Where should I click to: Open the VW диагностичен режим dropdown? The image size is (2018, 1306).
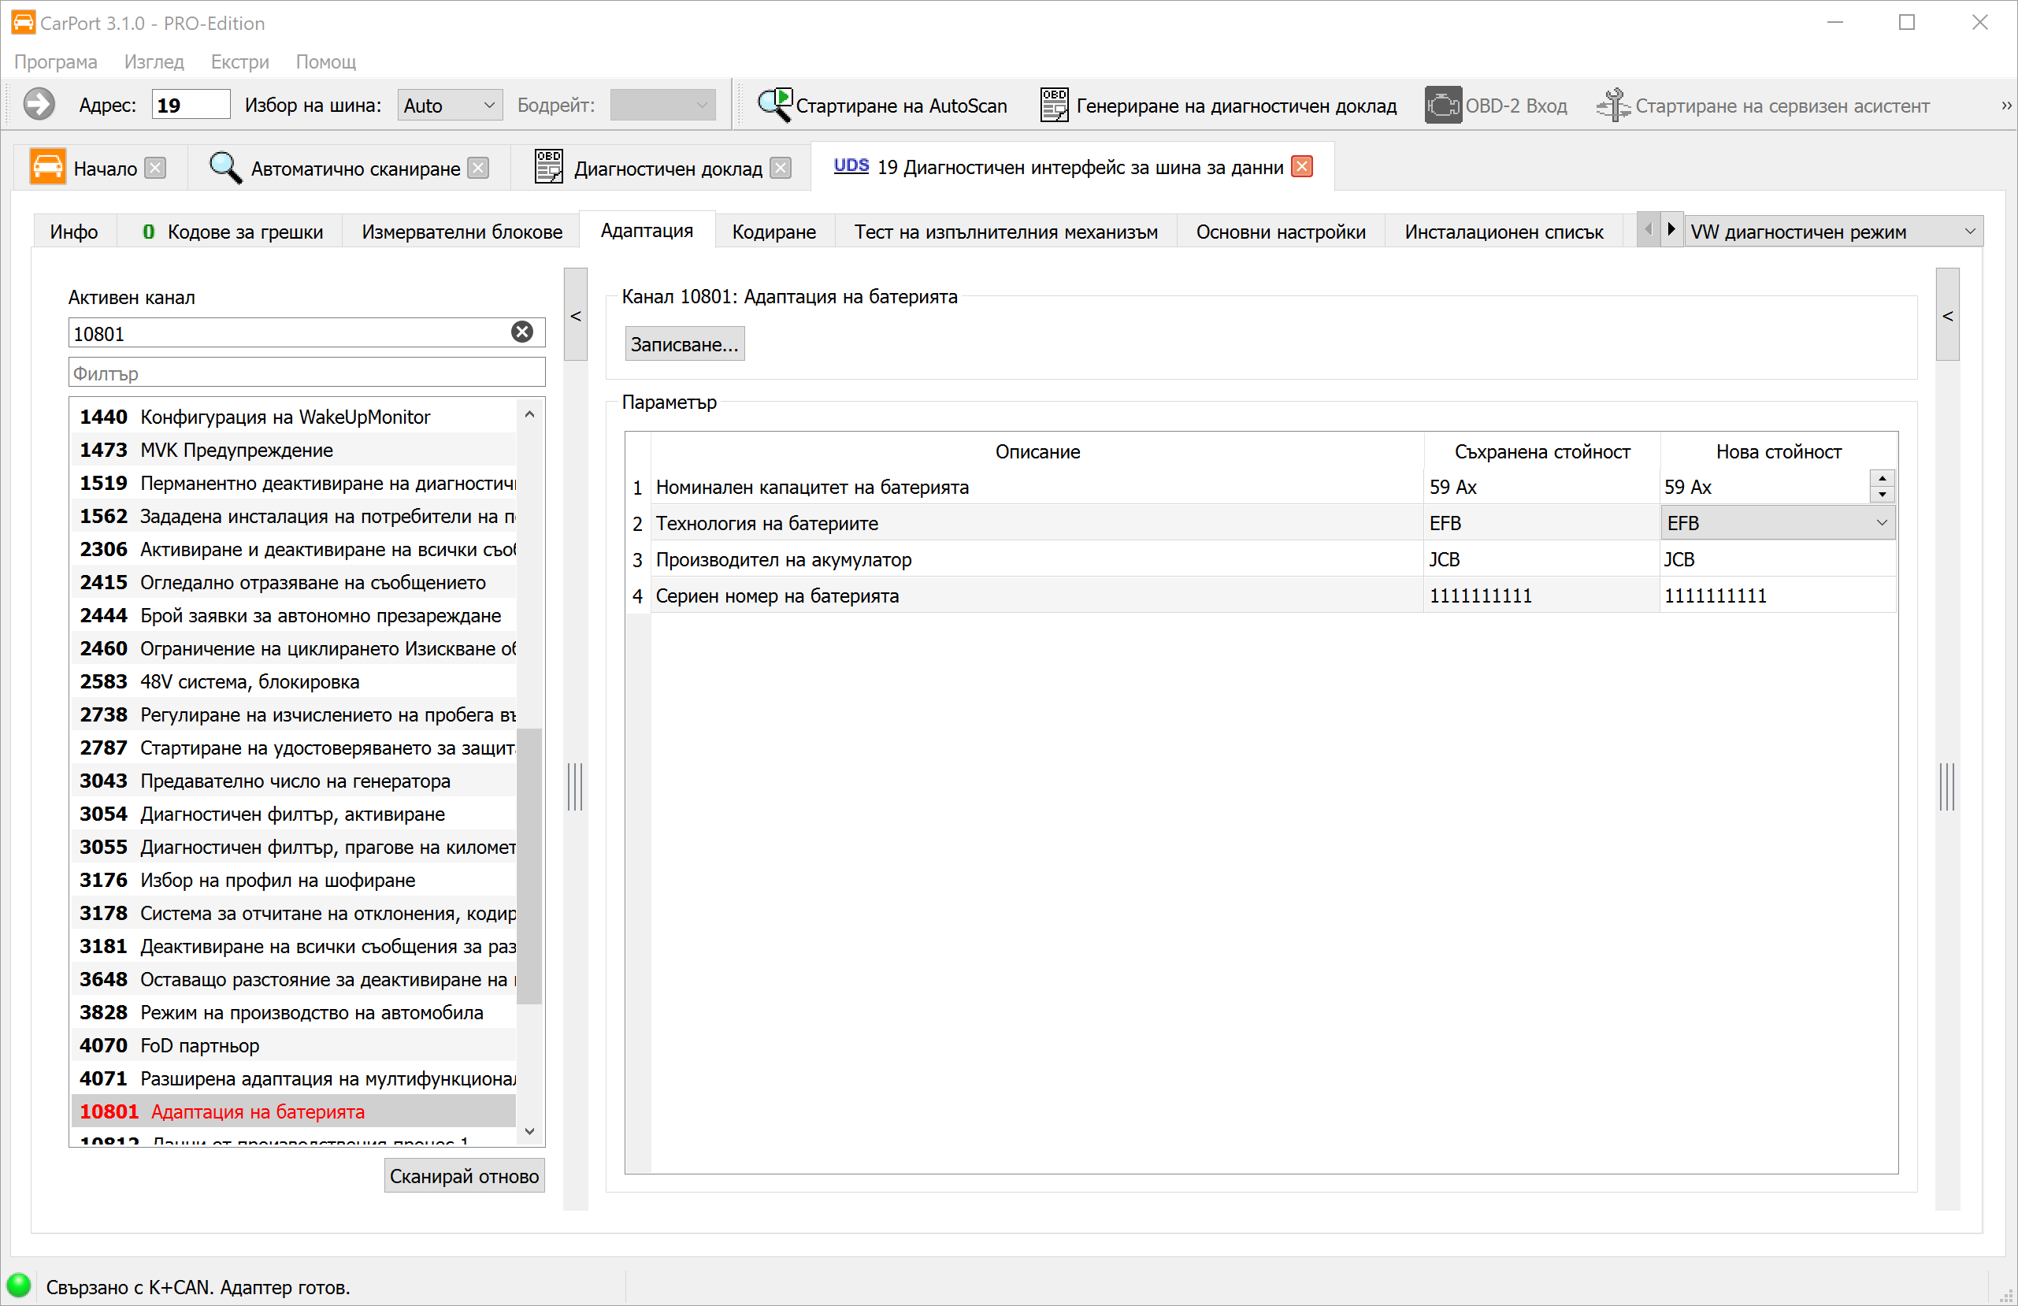[1833, 231]
